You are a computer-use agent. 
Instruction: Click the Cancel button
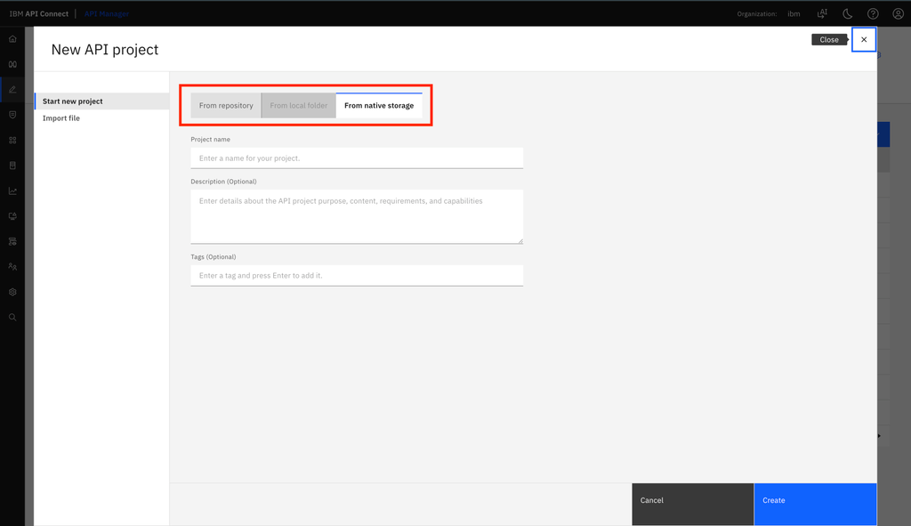692,504
